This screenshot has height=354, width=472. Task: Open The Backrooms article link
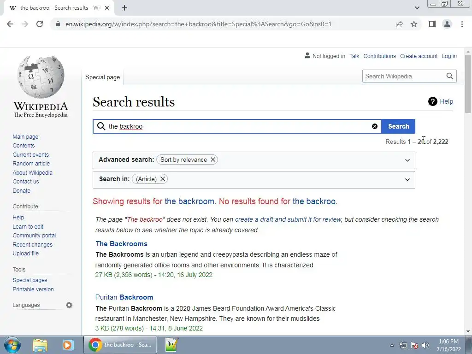[x=121, y=243]
